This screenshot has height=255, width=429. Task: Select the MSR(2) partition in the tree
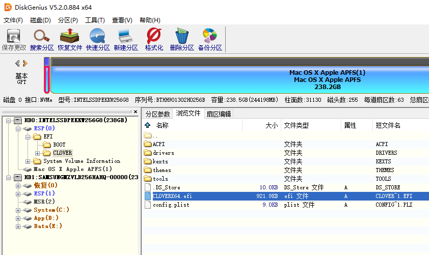tap(44, 202)
